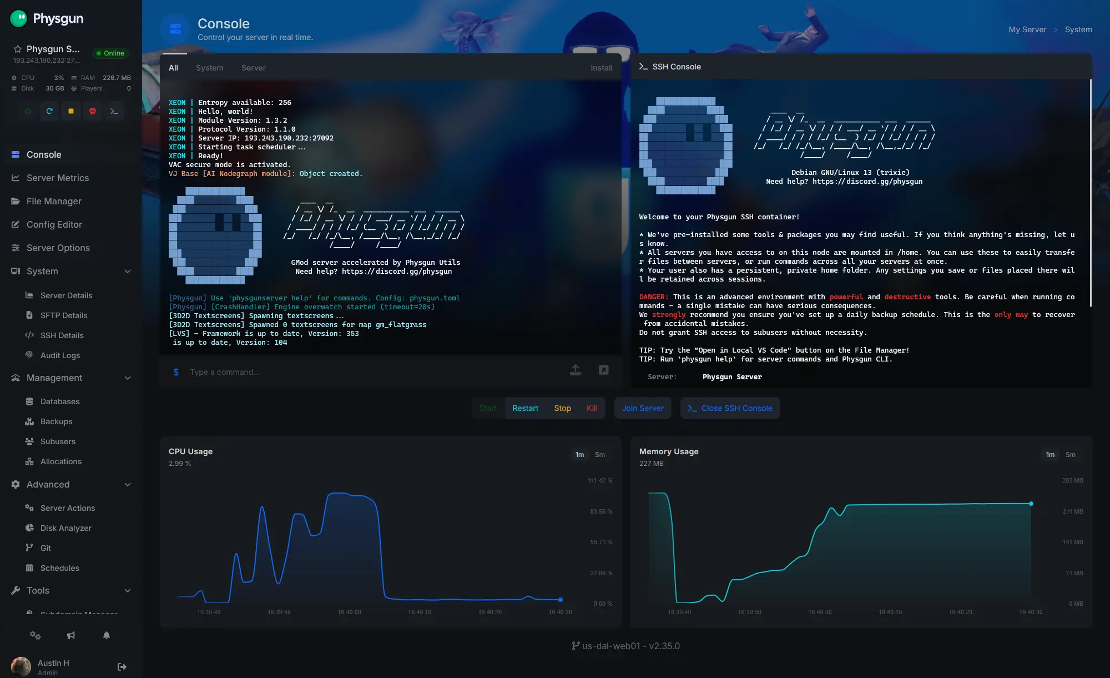
Task: Select the Server console tab
Action: click(x=254, y=68)
